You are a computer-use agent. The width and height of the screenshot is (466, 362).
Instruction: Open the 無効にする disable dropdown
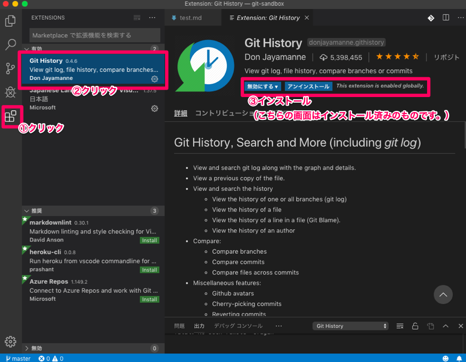pos(263,86)
